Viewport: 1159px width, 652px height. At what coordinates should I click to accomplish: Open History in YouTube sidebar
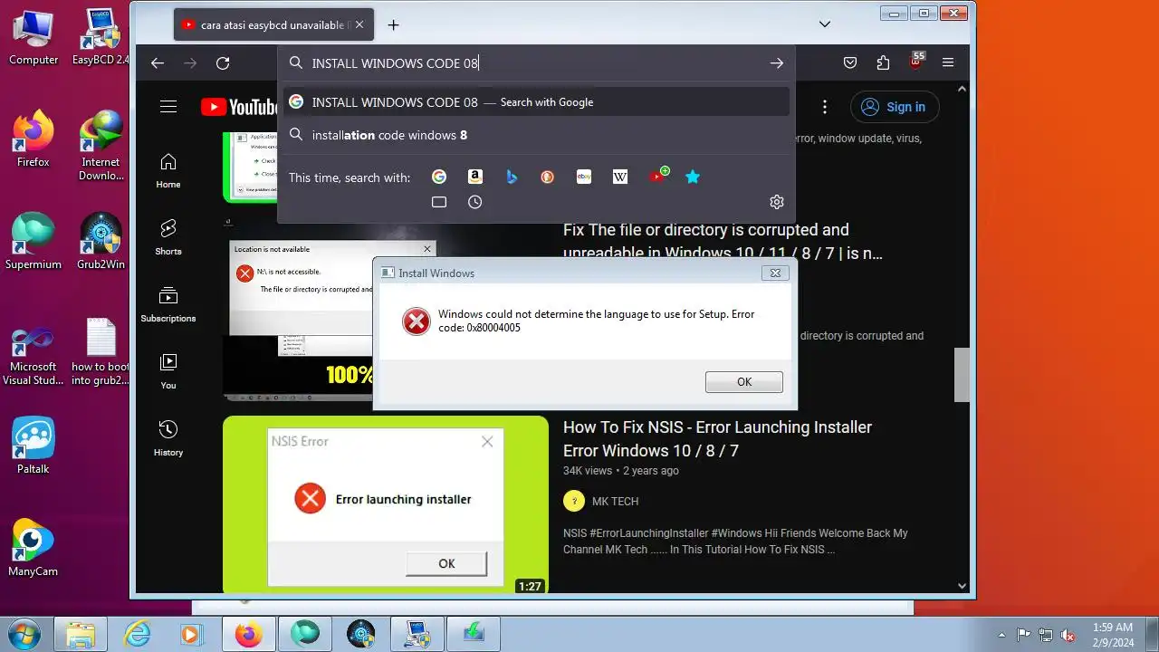(168, 439)
